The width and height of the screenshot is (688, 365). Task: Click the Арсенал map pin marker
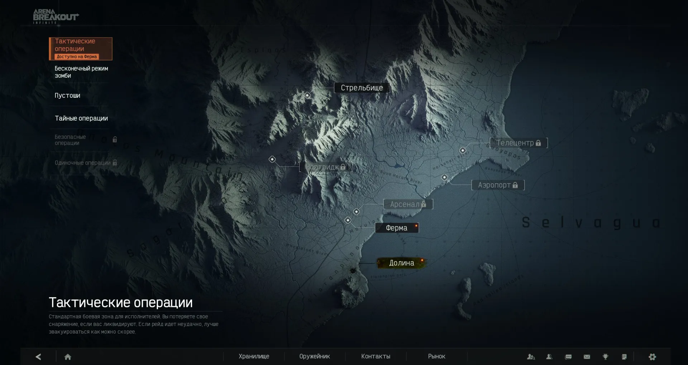click(x=356, y=212)
